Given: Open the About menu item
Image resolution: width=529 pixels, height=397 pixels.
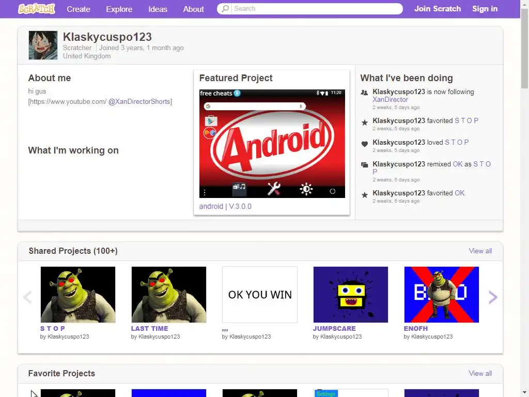Looking at the screenshot, I should click(193, 9).
